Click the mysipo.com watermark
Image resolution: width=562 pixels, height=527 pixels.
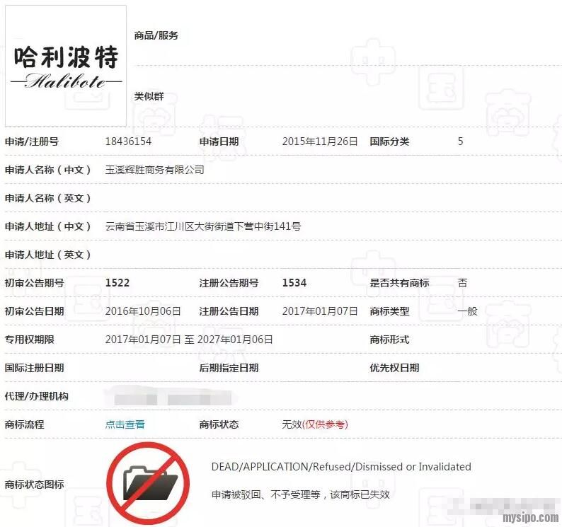530,518
